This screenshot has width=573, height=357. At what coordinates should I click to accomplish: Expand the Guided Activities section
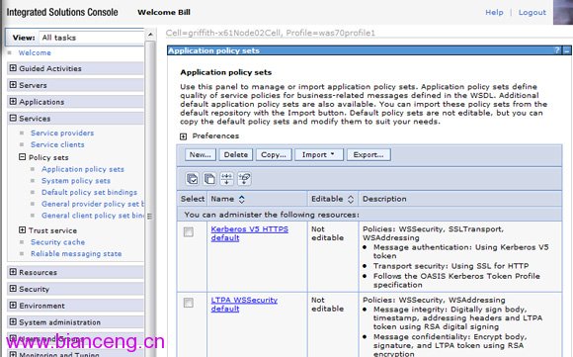point(13,68)
